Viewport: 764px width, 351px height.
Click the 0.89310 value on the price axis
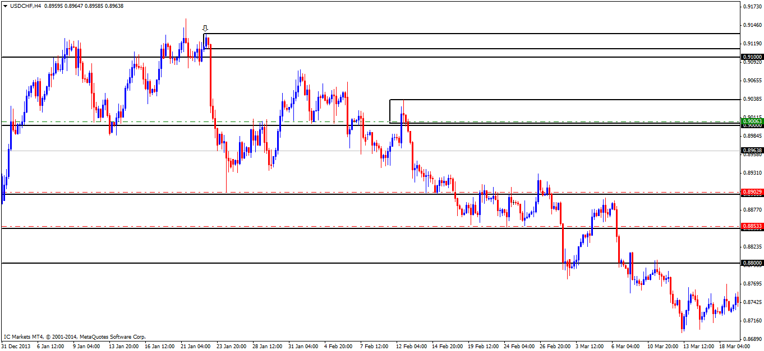(x=752, y=173)
